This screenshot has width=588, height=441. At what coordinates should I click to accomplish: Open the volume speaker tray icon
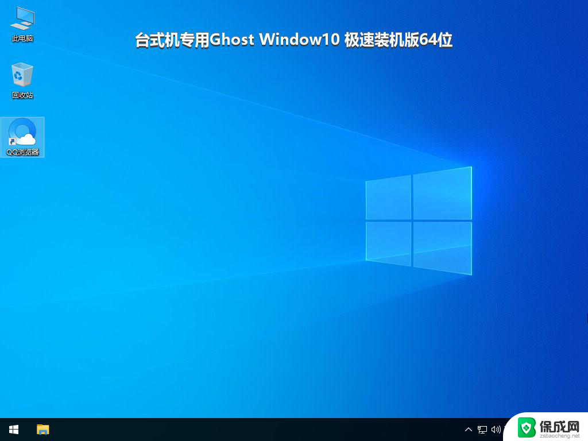(496, 430)
